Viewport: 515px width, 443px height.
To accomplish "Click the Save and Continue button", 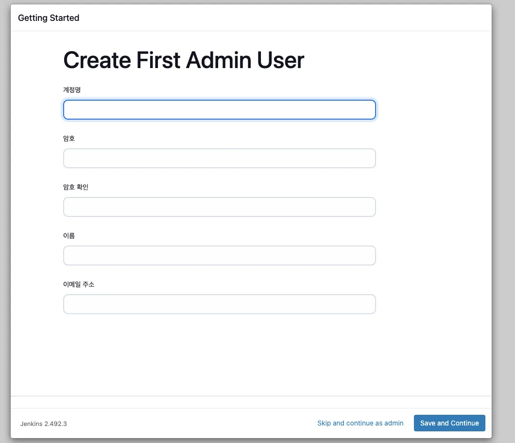I will (x=449, y=423).
